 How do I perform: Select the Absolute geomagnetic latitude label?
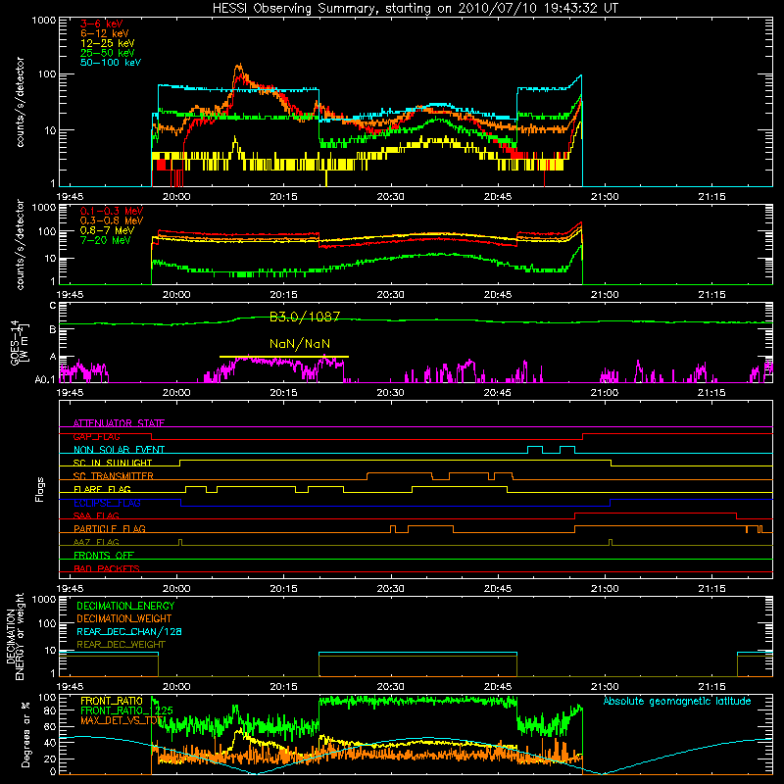pos(677,701)
